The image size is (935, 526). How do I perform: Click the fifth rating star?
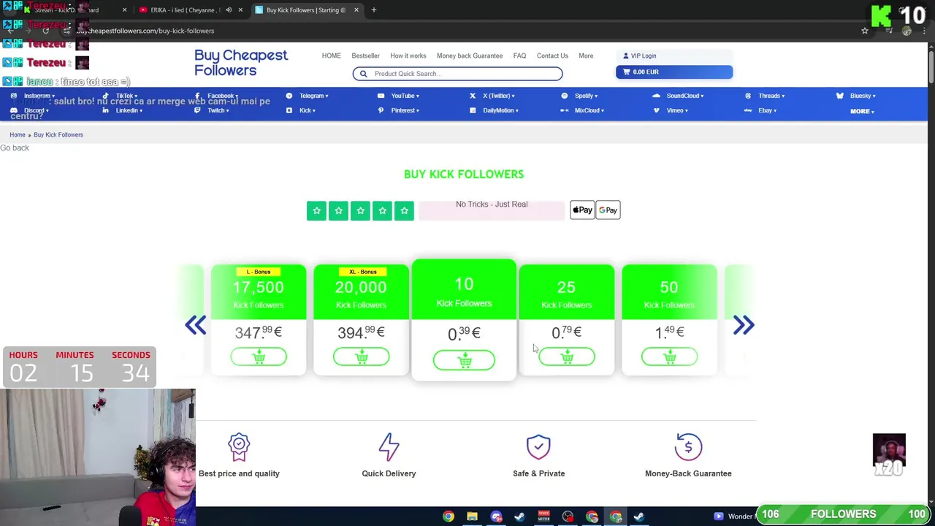[404, 210]
